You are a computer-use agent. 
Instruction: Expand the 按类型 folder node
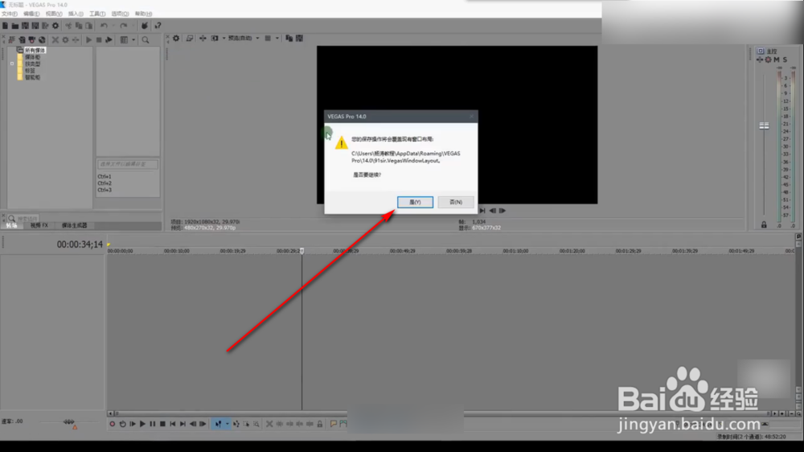pos(12,64)
